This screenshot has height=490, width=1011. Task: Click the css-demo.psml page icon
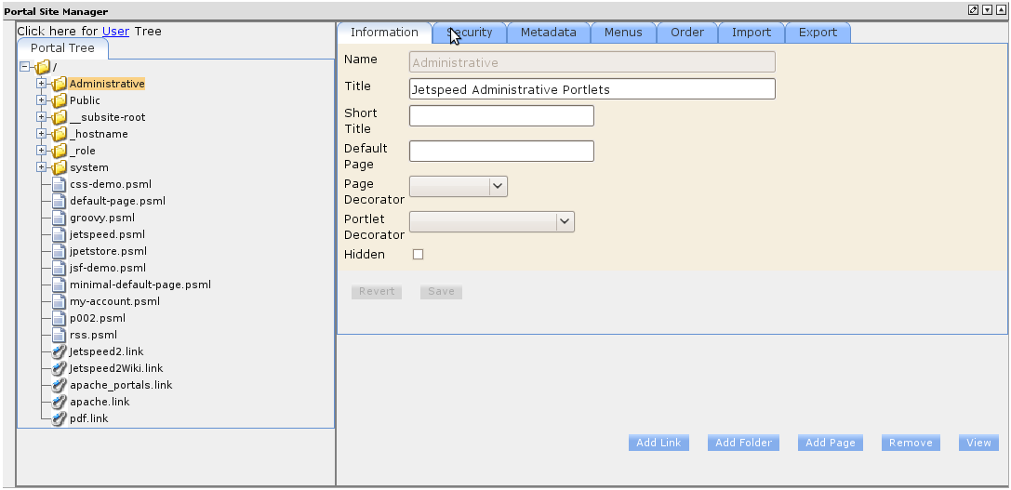tap(60, 184)
